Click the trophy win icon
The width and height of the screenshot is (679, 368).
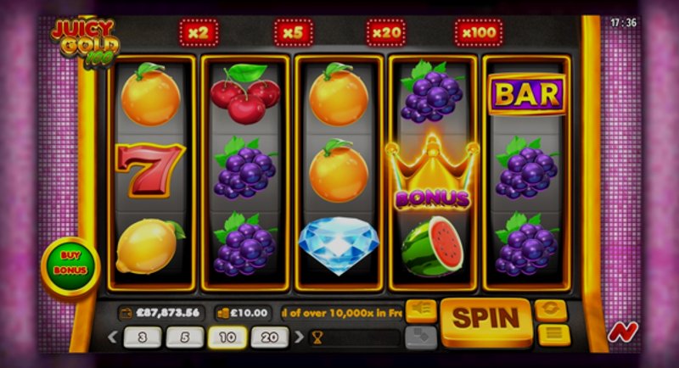pyautogui.click(x=317, y=337)
